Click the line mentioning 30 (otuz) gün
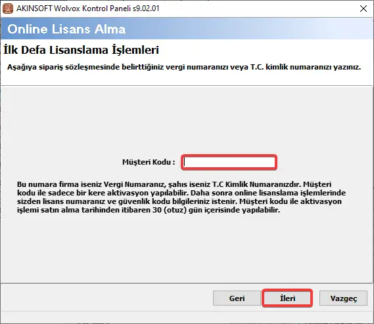Image resolution: width=374 pixels, height=324 pixels. (x=149, y=210)
